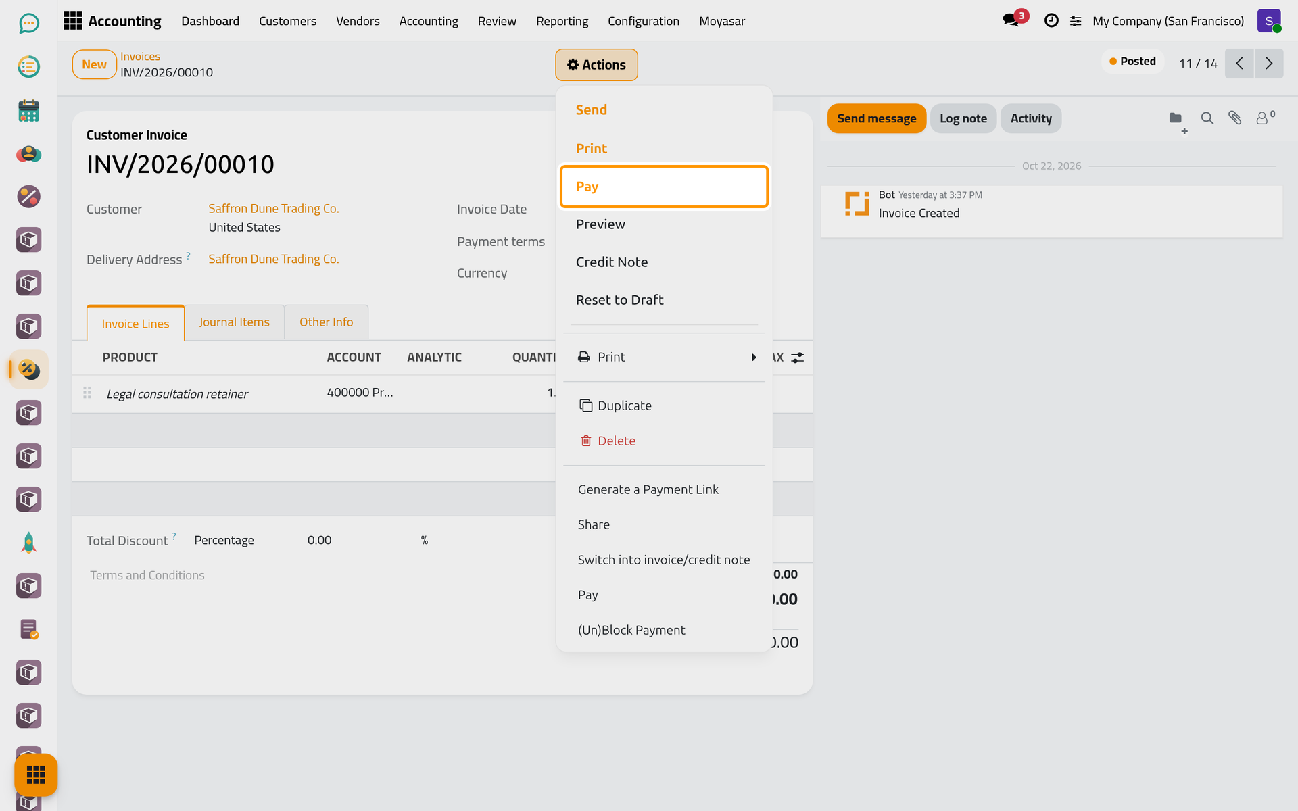Open column options sliders in invoice lines table
The width and height of the screenshot is (1298, 811).
(798, 358)
